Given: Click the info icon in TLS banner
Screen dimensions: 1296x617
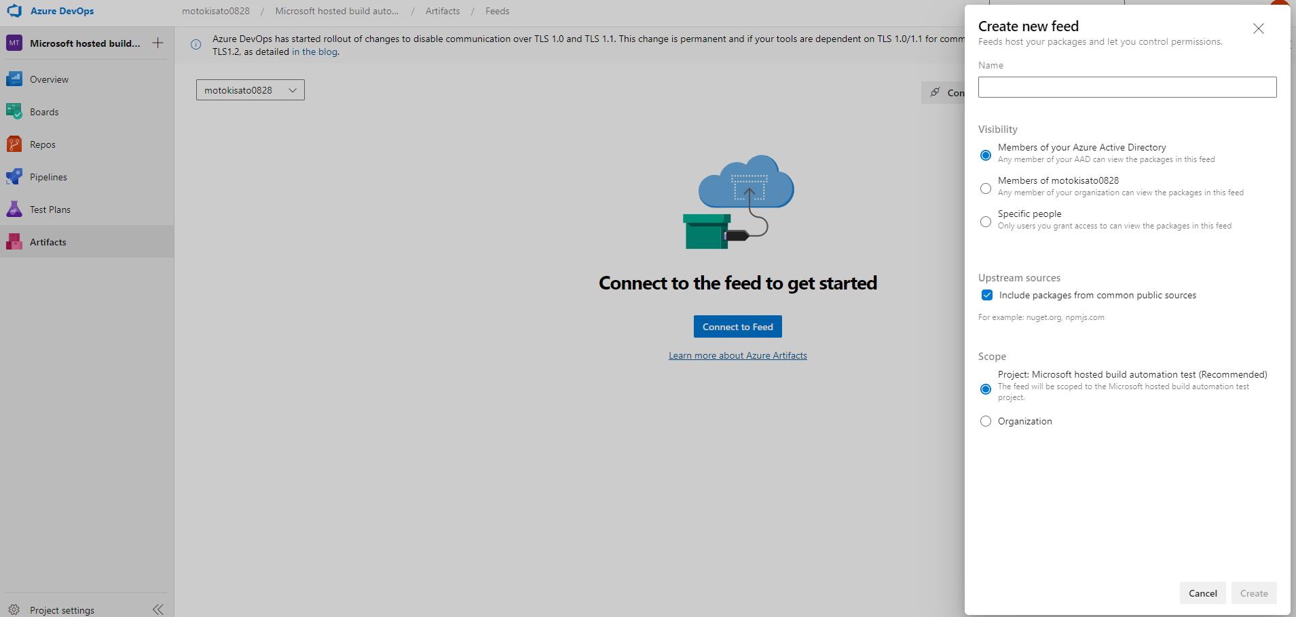Looking at the screenshot, I should coord(196,45).
